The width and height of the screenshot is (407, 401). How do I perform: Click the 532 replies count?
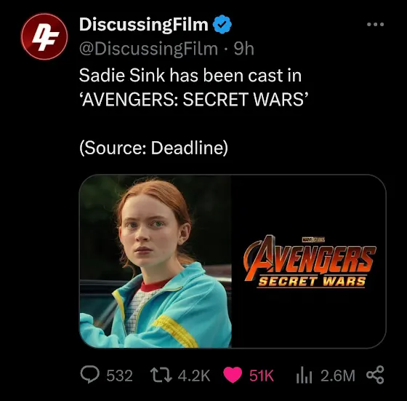pyautogui.click(x=120, y=376)
